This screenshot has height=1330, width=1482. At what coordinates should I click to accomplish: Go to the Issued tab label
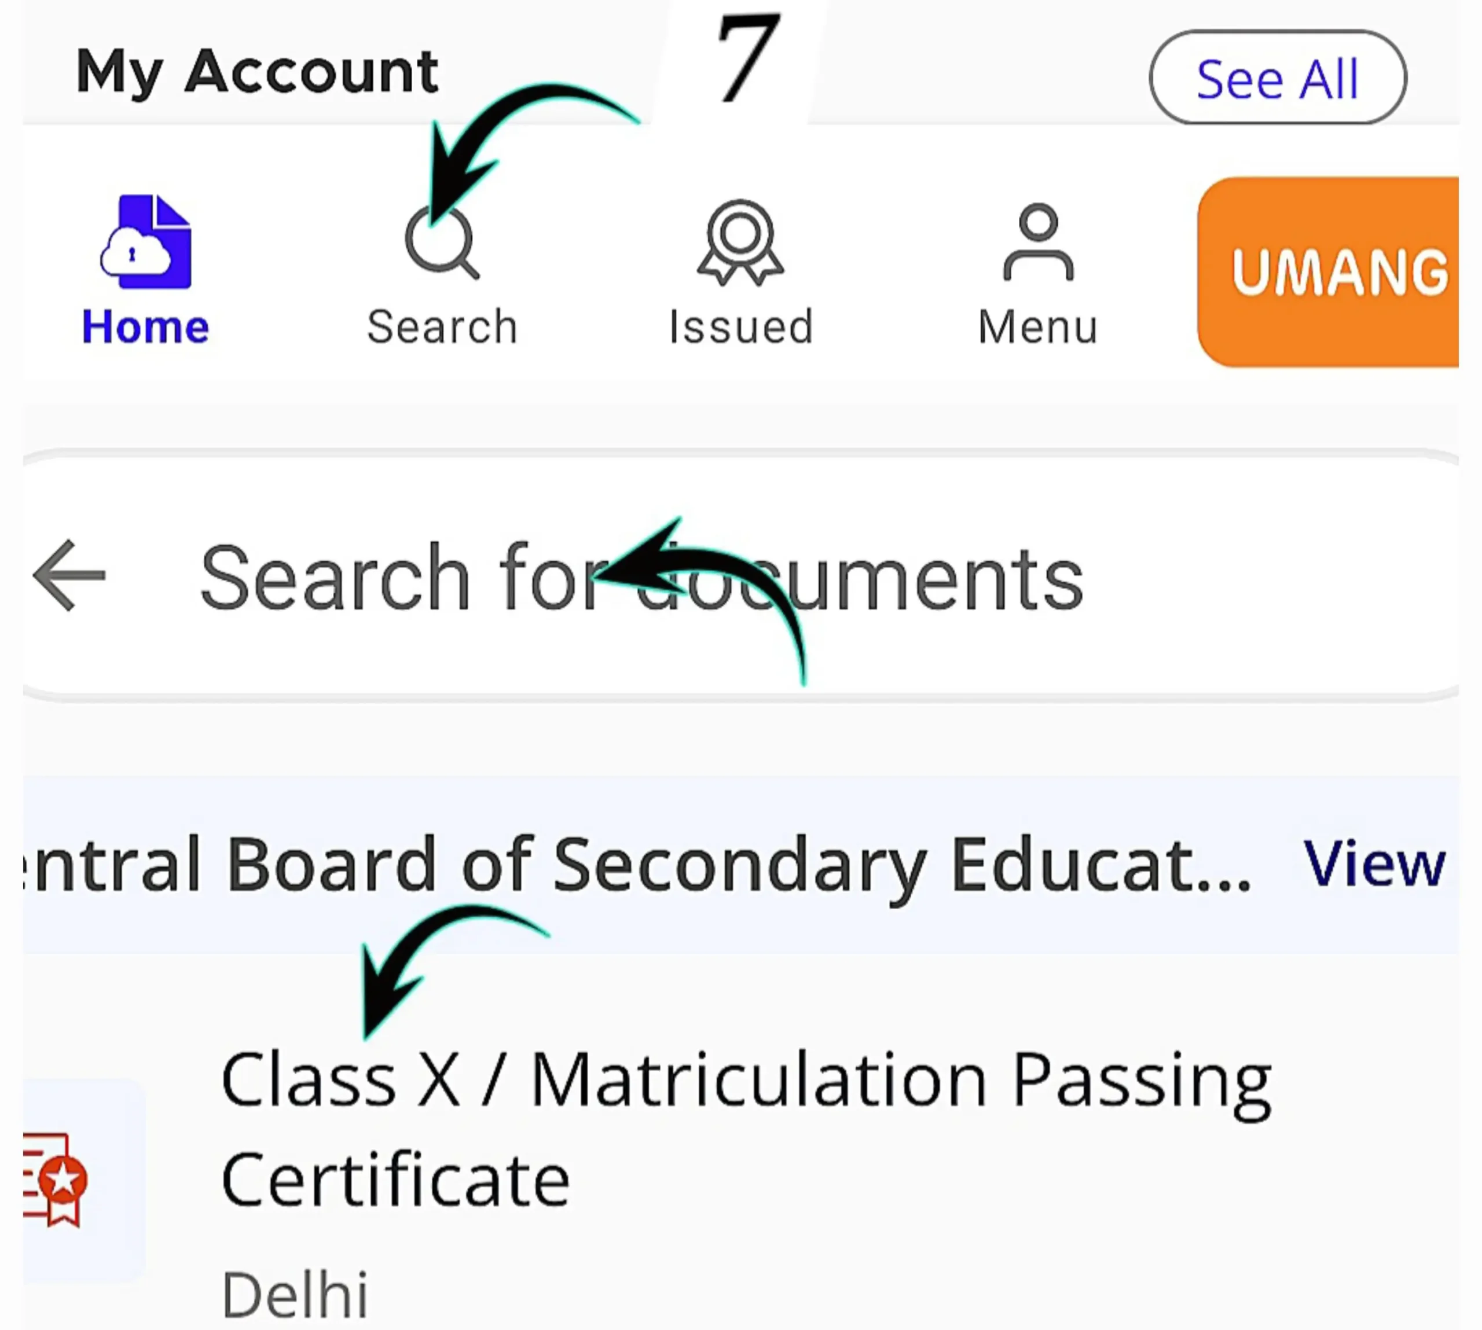741,326
